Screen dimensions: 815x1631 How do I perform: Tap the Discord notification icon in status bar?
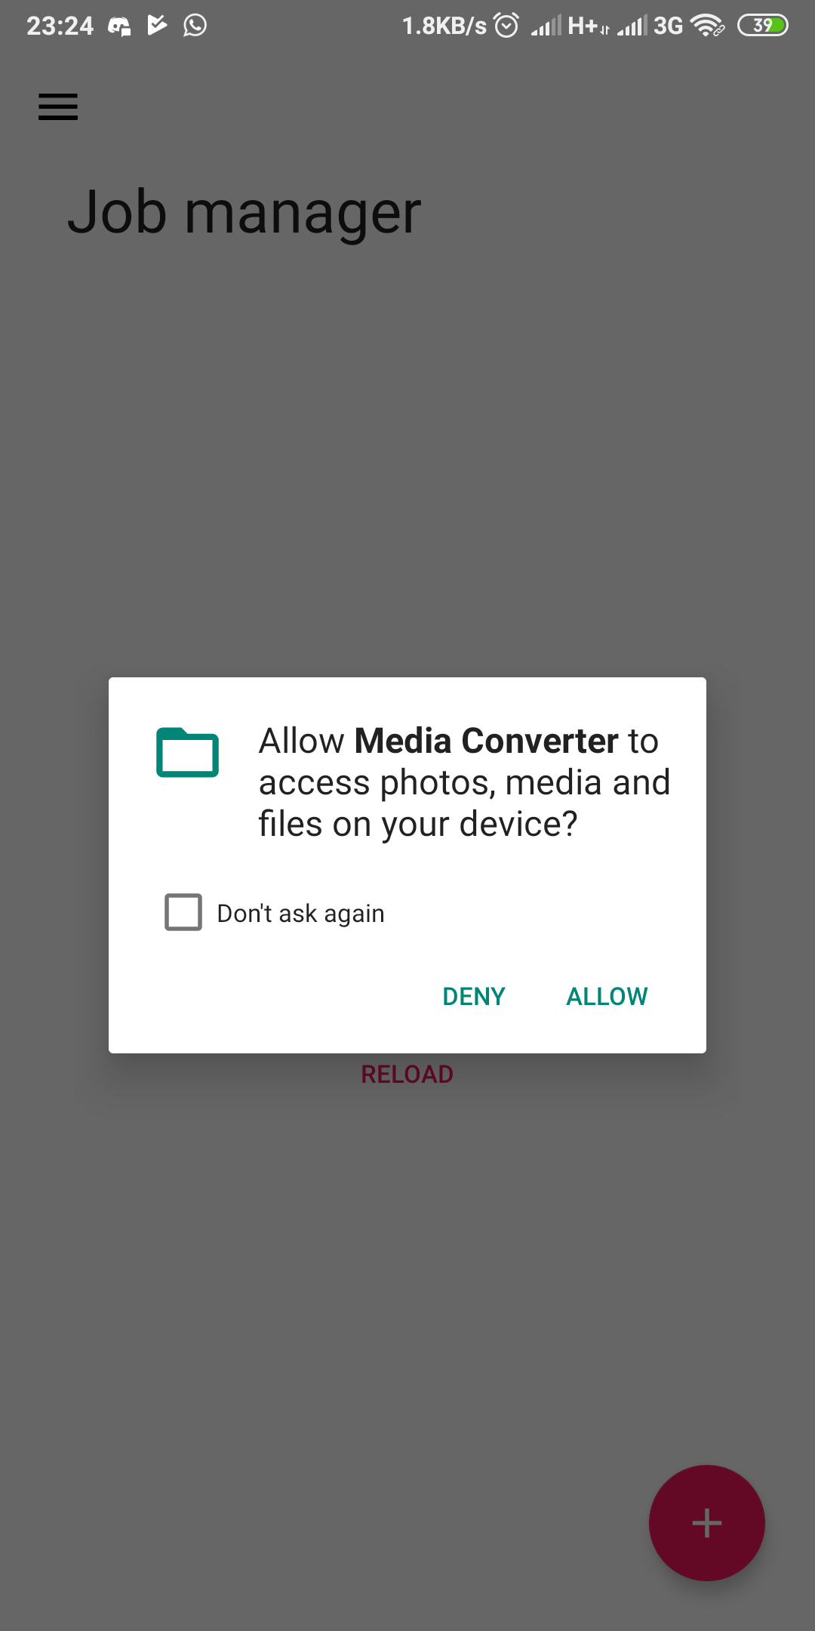119,26
